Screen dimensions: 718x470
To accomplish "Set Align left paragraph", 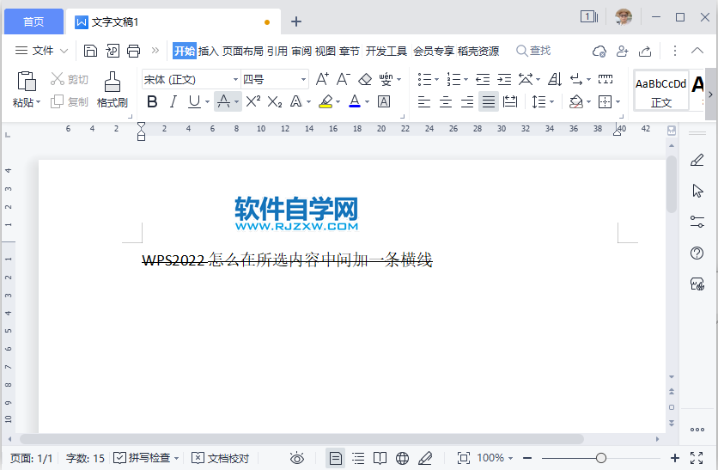I will coord(424,101).
